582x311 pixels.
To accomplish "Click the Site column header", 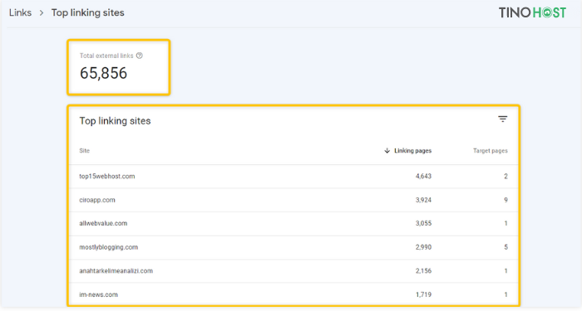I will 84,151.
